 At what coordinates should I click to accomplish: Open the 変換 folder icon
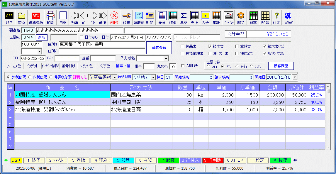click(x=21, y=18)
